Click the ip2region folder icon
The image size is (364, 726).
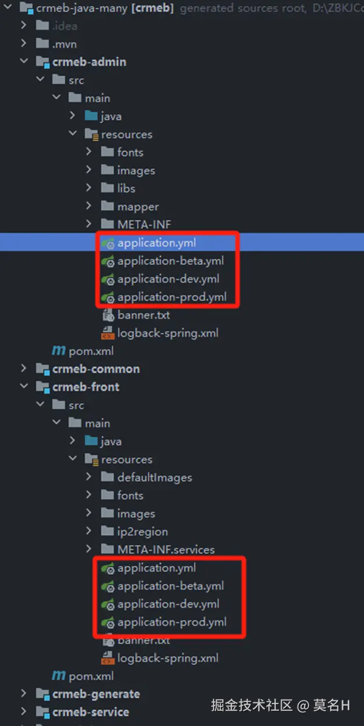[x=107, y=531]
